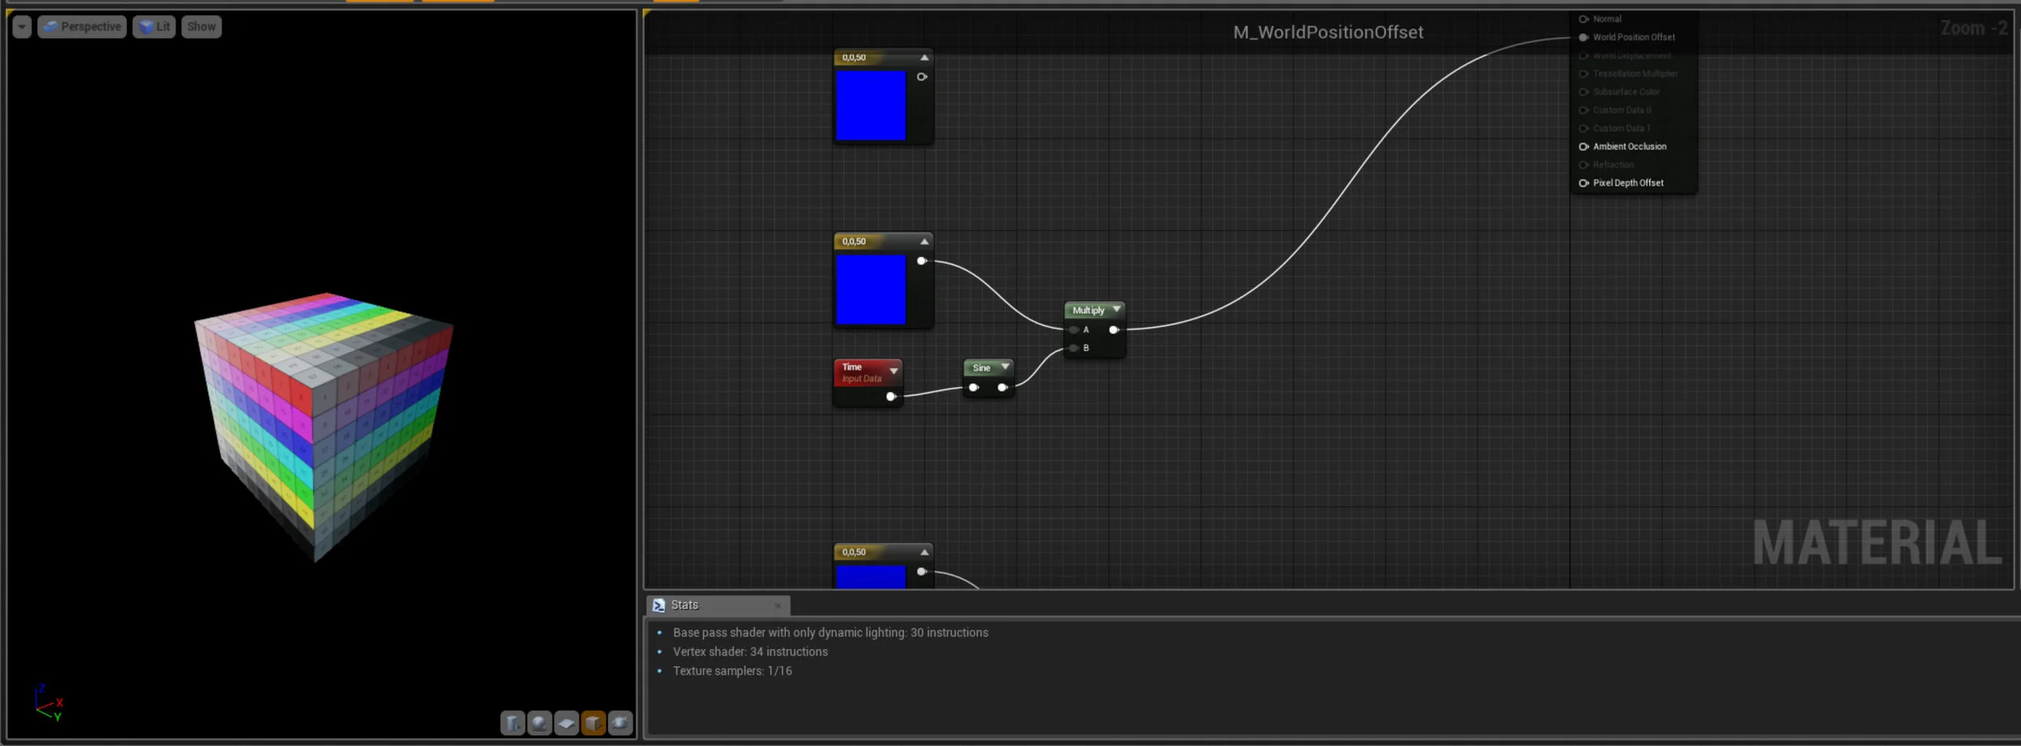Switch to the Stats tab
Viewport: 2021px width, 746px height.
click(685, 604)
